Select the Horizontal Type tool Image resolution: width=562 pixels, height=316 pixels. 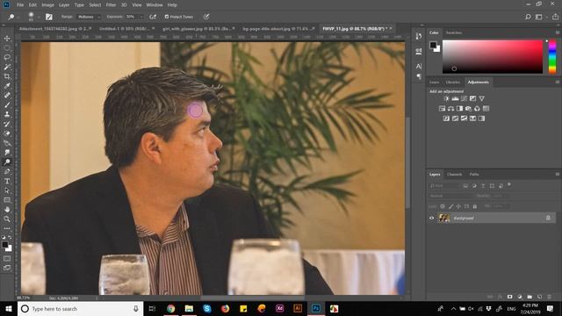click(x=7, y=181)
